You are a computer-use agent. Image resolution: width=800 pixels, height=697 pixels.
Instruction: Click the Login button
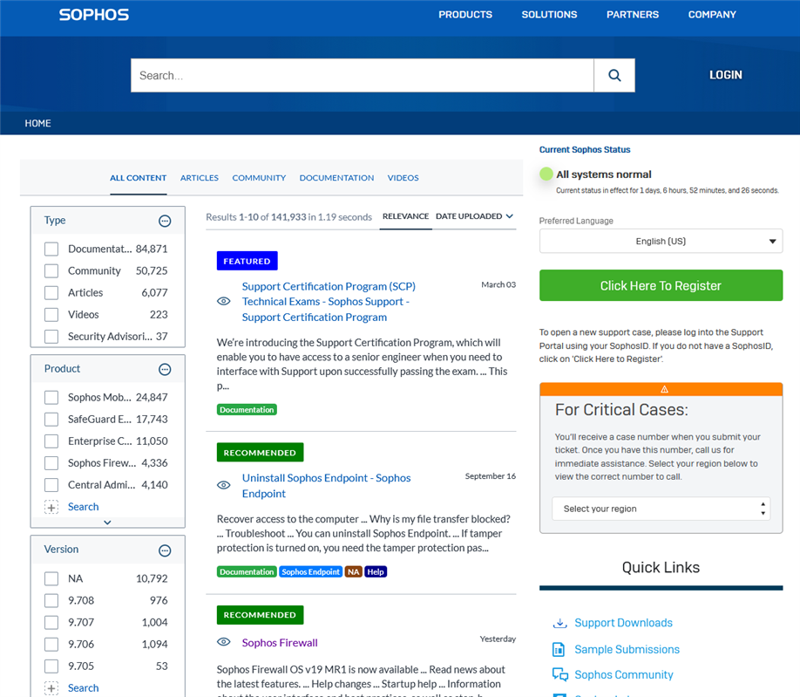pos(726,75)
